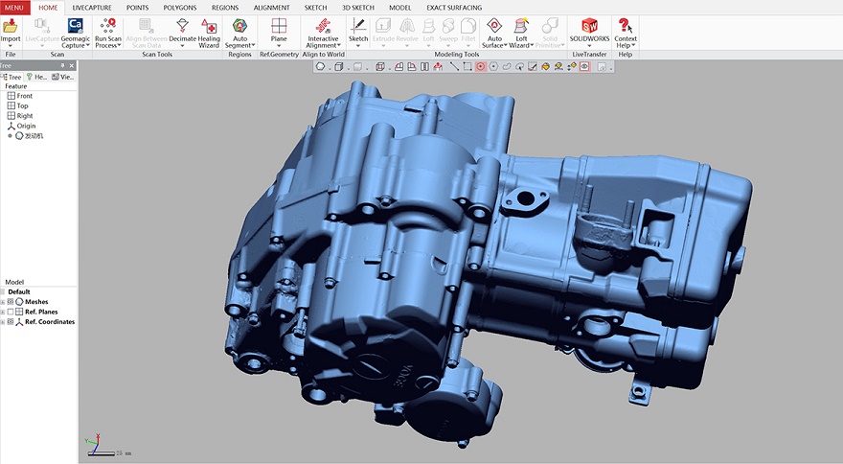Toggle the Ref. Coordinates visibility checkbox
The height and width of the screenshot is (464, 843).
click(11, 322)
